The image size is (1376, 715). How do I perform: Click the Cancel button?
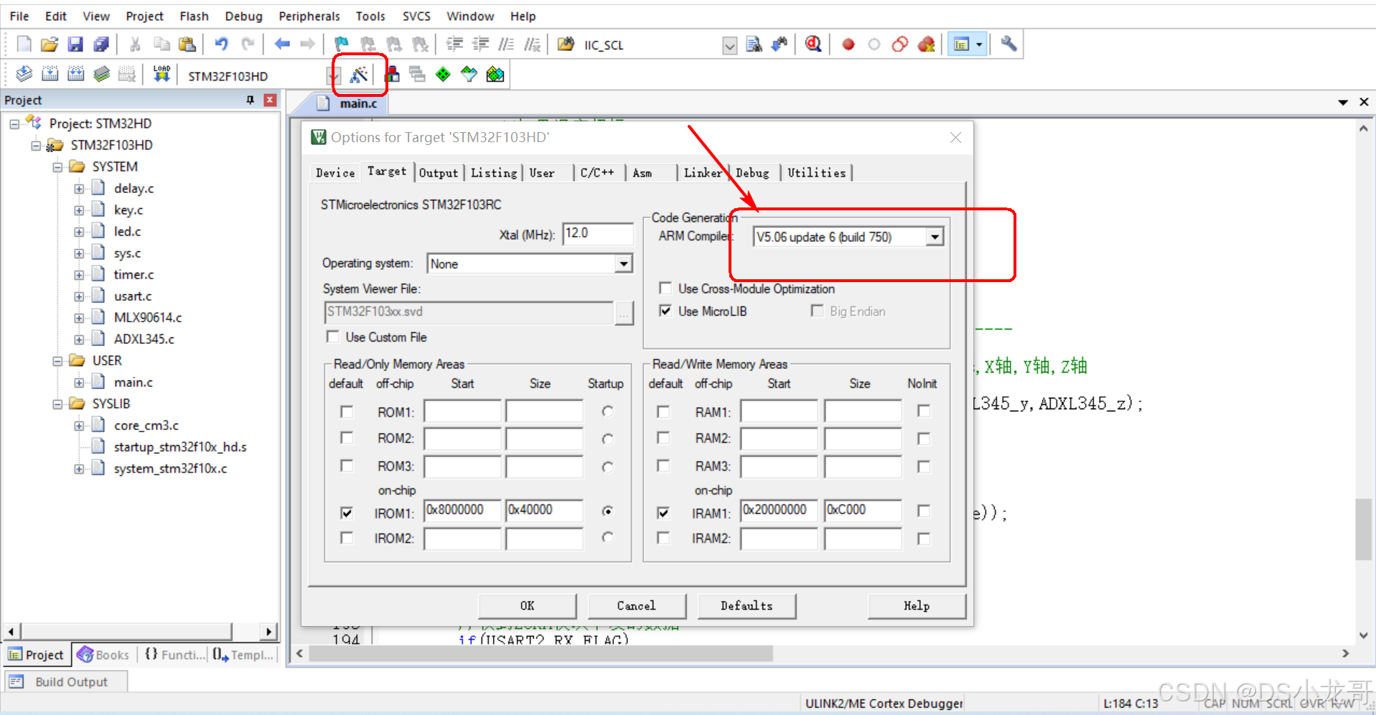click(636, 606)
